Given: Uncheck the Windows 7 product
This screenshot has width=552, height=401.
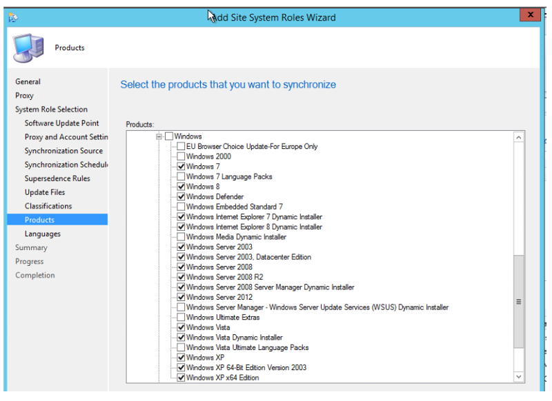Looking at the screenshot, I should [x=181, y=166].
